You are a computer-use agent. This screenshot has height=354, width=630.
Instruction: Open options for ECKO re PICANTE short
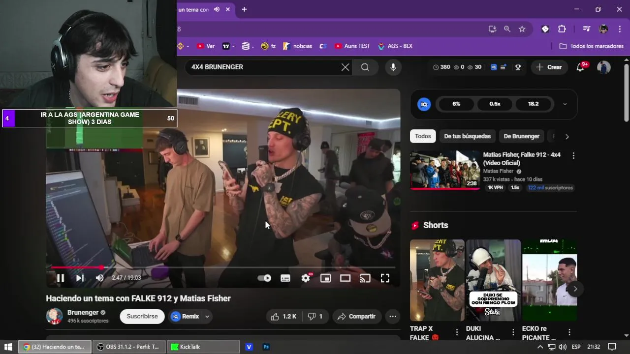click(569, 332)
